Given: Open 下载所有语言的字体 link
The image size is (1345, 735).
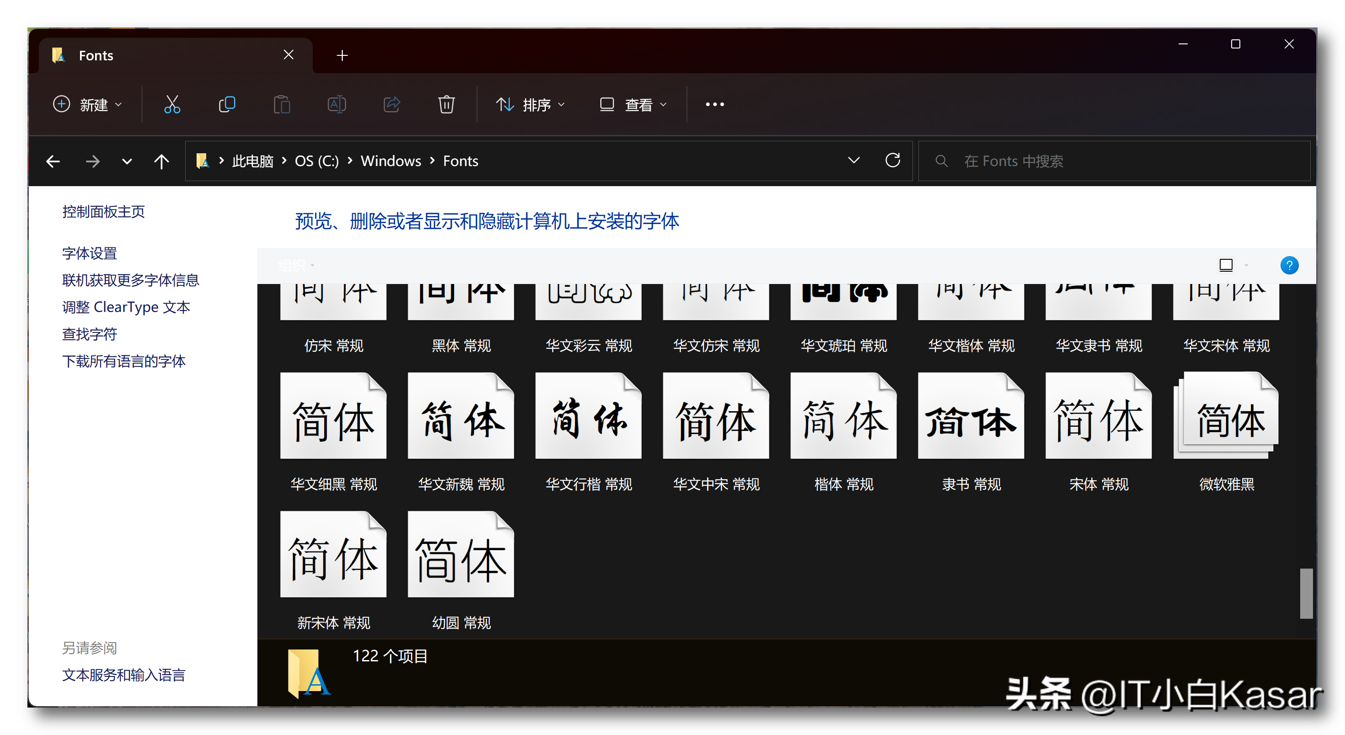Looking at the screenshot, I should (124, 361).
